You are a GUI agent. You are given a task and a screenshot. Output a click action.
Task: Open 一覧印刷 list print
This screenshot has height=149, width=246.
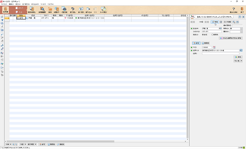tap(64, 10)
